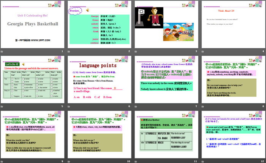Viewport: 266px width, 163px height.
Task: Click the WWW.1PPT.COM text on slide 1
Action: coord(41,40)
